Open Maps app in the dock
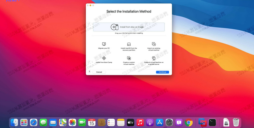Screen dimensions: 254x128 (63, 123)
